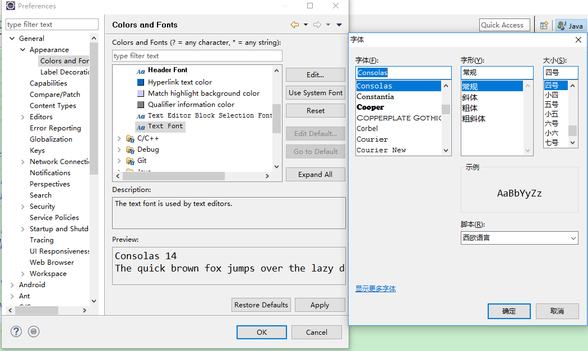The width and height of the screenshot is (588, 351).
Task: Click the Text Font Aa icon
Action: coord(141,128)
